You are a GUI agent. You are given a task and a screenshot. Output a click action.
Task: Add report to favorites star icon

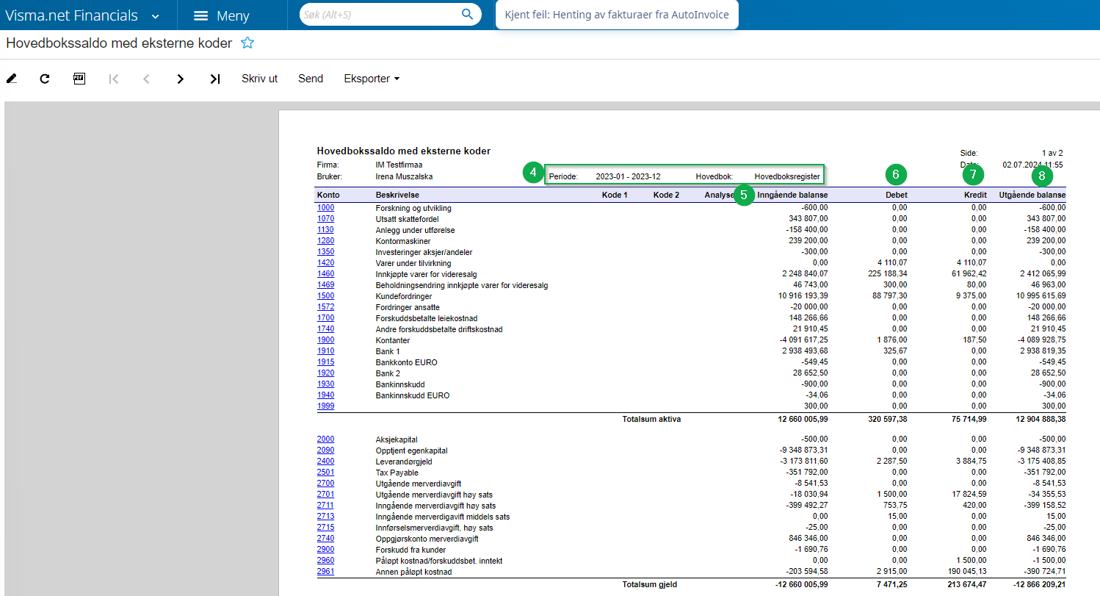pos(247,43)
